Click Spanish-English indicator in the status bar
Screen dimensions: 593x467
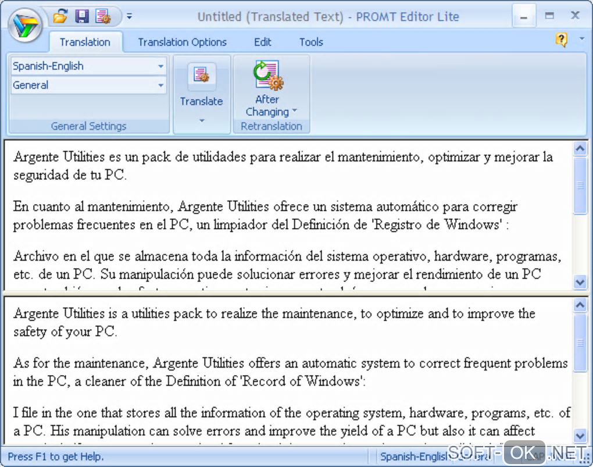[x=415, y=457]
